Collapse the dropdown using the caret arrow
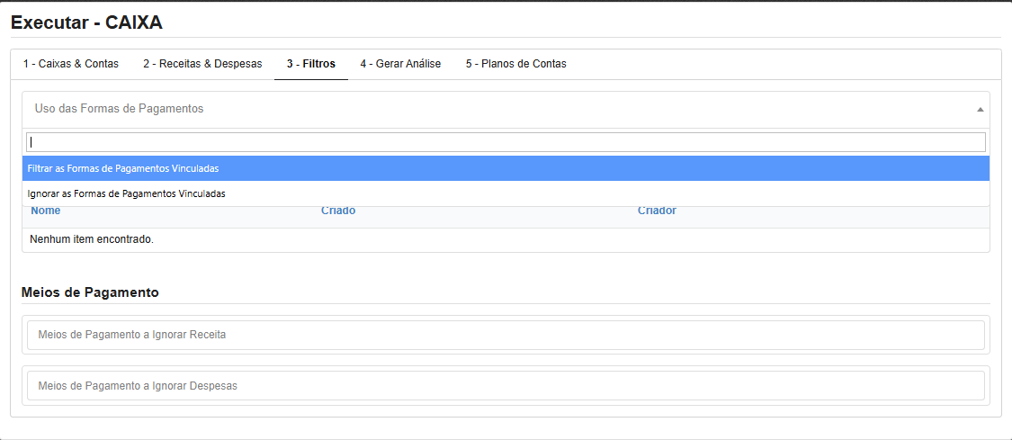The height and width of the screenshot is (440, 1012). [980, 109]
